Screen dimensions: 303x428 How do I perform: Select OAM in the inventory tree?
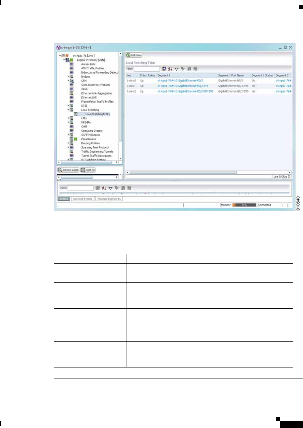[x=84, y=127]
